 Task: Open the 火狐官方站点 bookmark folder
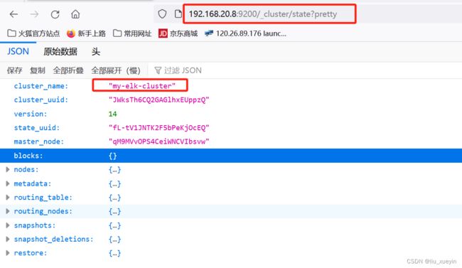[x=33, y=33]
